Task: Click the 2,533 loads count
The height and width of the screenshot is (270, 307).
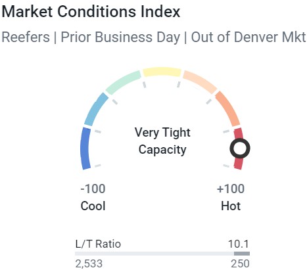Action: click(x=89, y=263)
